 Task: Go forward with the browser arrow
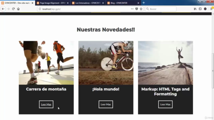click(8, 9)
